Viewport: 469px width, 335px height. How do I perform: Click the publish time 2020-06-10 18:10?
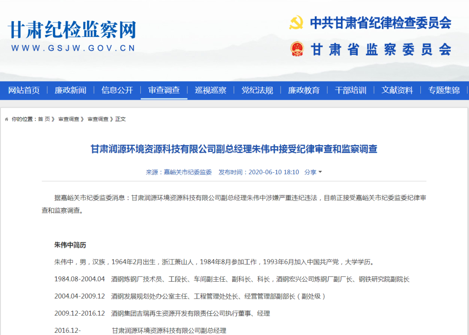(x=274, y=172)
